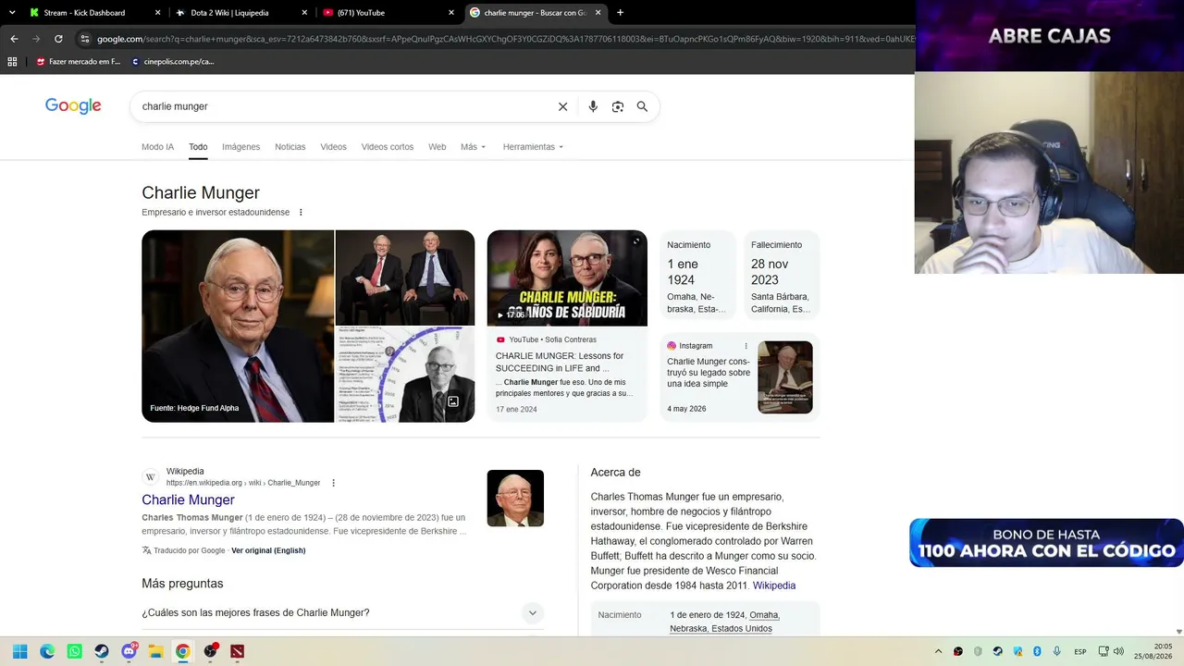This screenshot has height=666, width=1184.
Task: Open File Explorer from the taskbar
Action: tap(155, 651)
